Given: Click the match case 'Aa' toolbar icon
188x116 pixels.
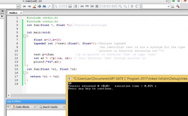Looking at the screenshot, I should pos(44,6).
